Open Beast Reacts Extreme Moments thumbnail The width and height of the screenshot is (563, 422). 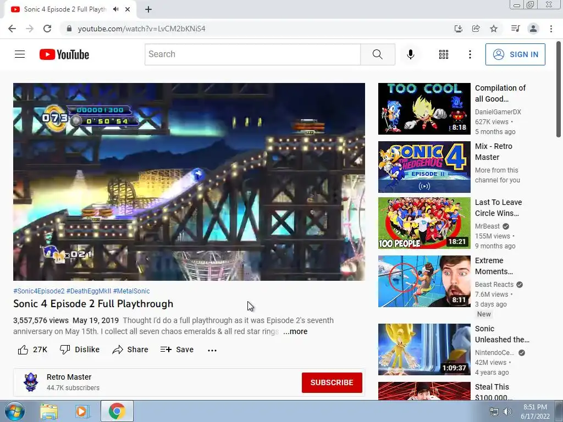pos(424,281)
